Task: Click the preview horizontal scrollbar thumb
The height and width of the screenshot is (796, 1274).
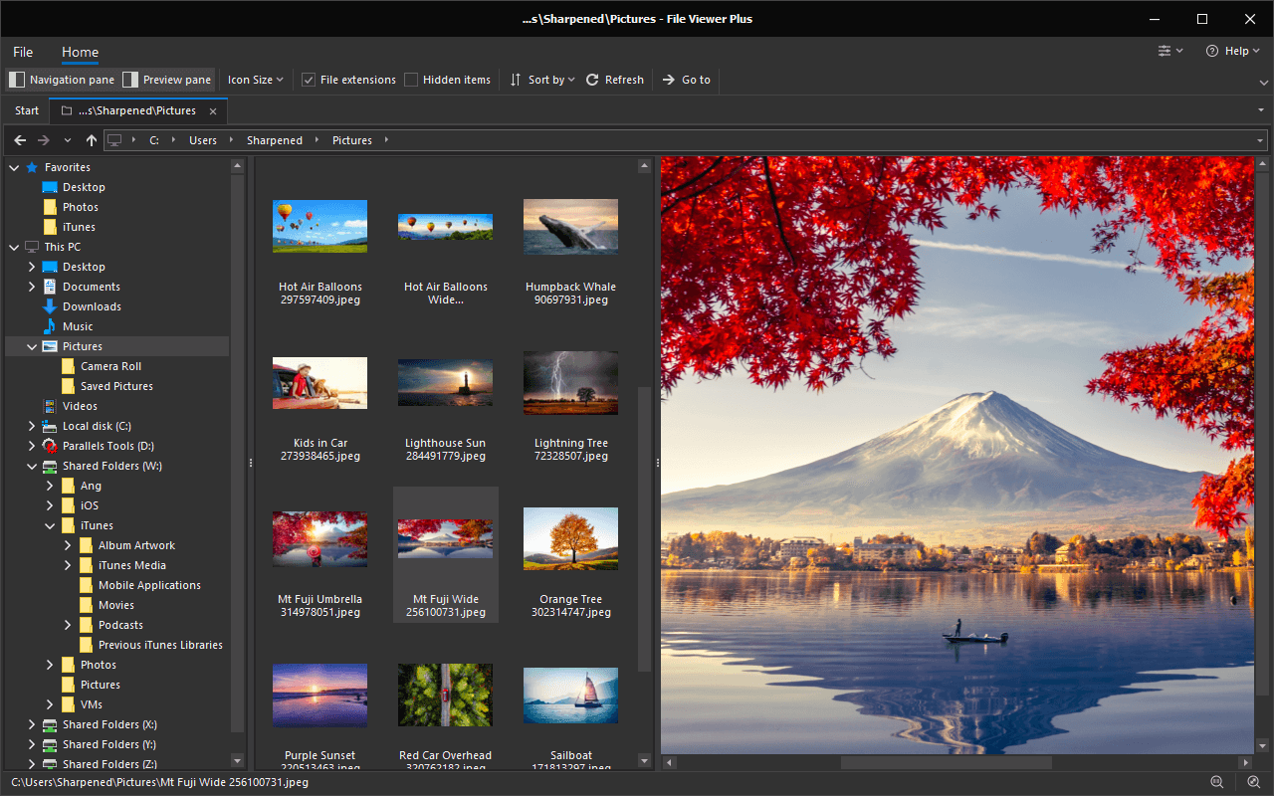Action: (x=947, y=763)
